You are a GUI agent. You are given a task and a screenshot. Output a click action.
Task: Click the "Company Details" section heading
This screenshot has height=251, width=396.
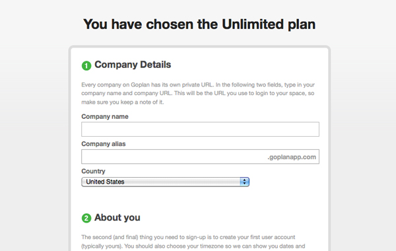(x=133, y=65)
